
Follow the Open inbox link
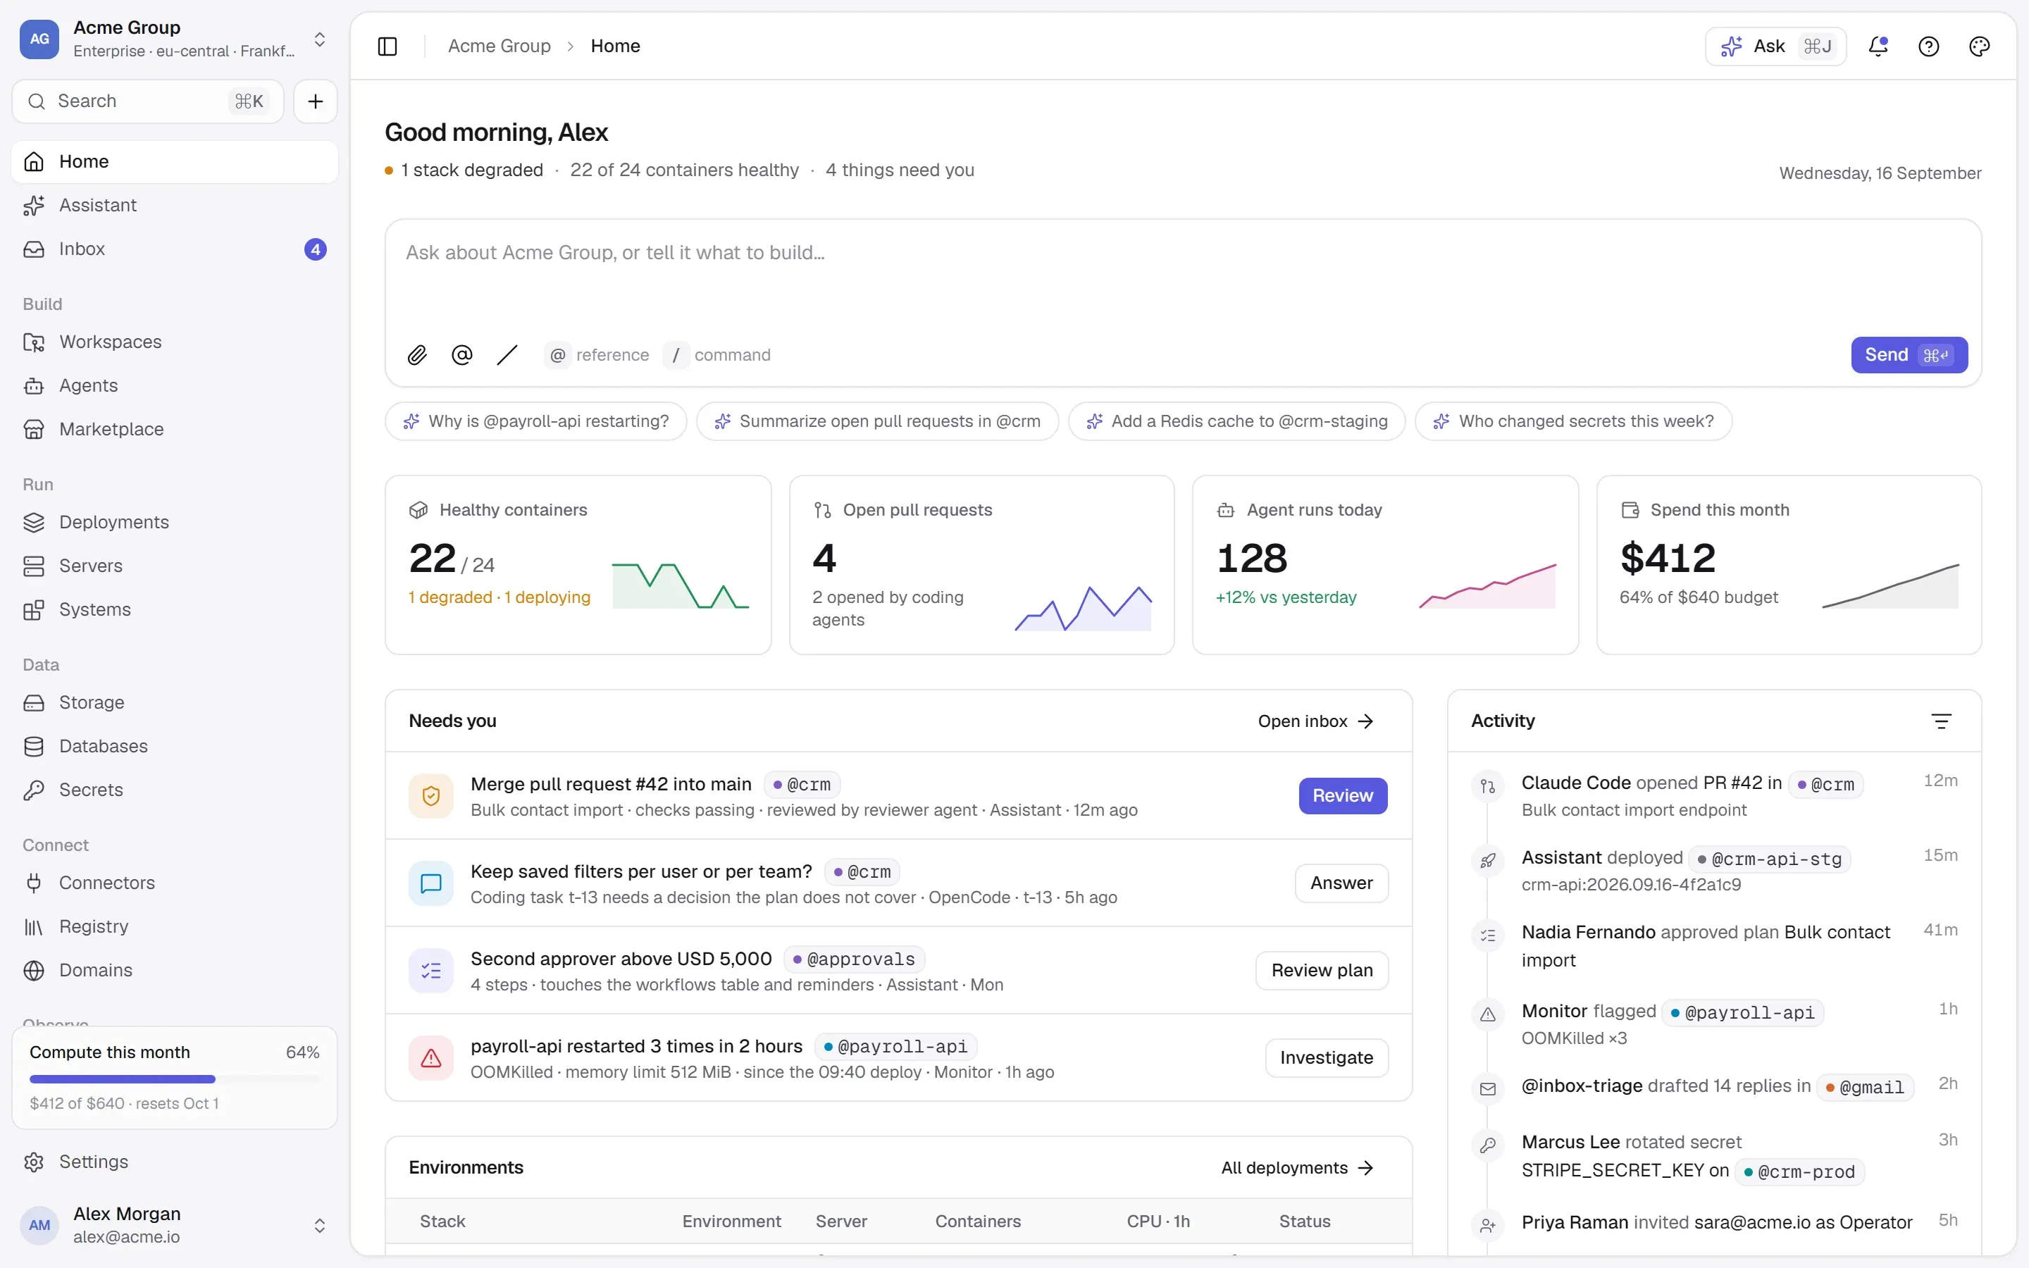[1315, 721]
